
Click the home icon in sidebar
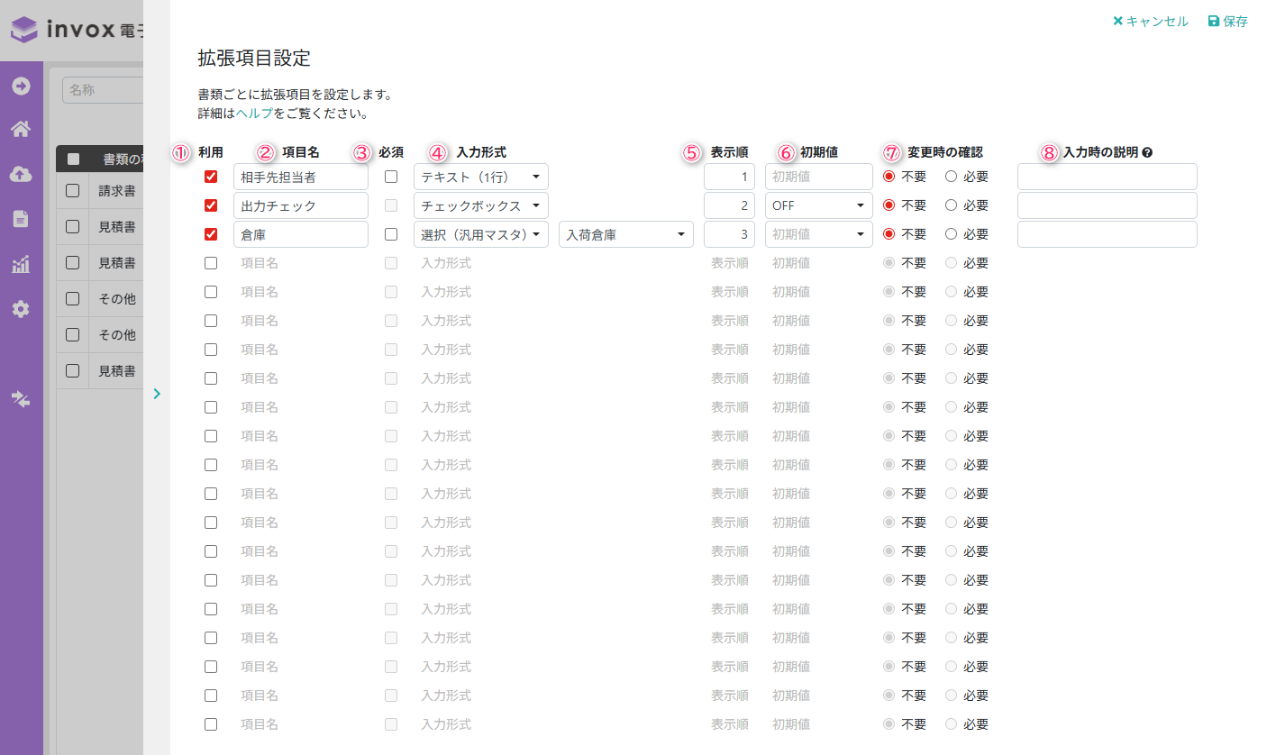(x=21, y=130)
